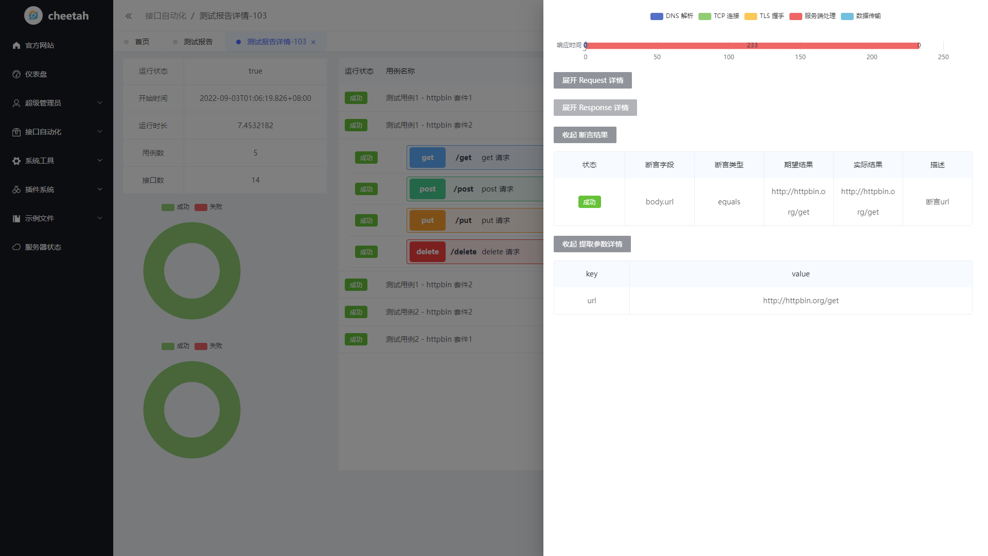Click the 服务器状态 cloud icon
This screenshot has width=988, height=556.
click(x=16, y=247)
